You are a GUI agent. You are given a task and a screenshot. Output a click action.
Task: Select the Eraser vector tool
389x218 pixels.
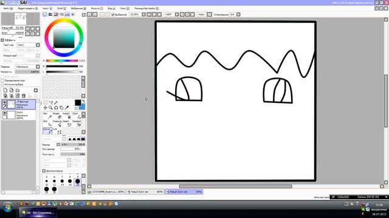point(57,116)
